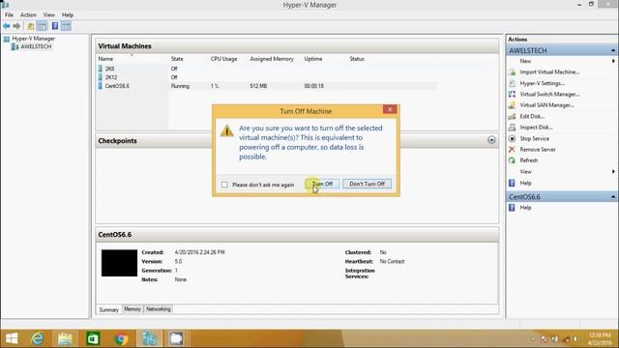Image resolution: width=619 pixels, height=348 pixels.
Task: Open the green Store app on taskbar
Action: (93, 338)
